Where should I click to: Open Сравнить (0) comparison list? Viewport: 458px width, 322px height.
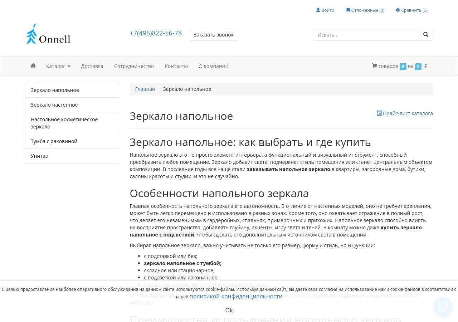click(x=411, y=10)
